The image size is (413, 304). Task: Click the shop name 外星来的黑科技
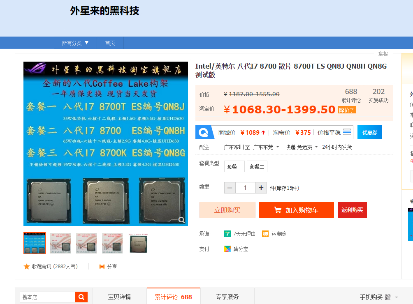pyautogui.click(x=104, y=11)
